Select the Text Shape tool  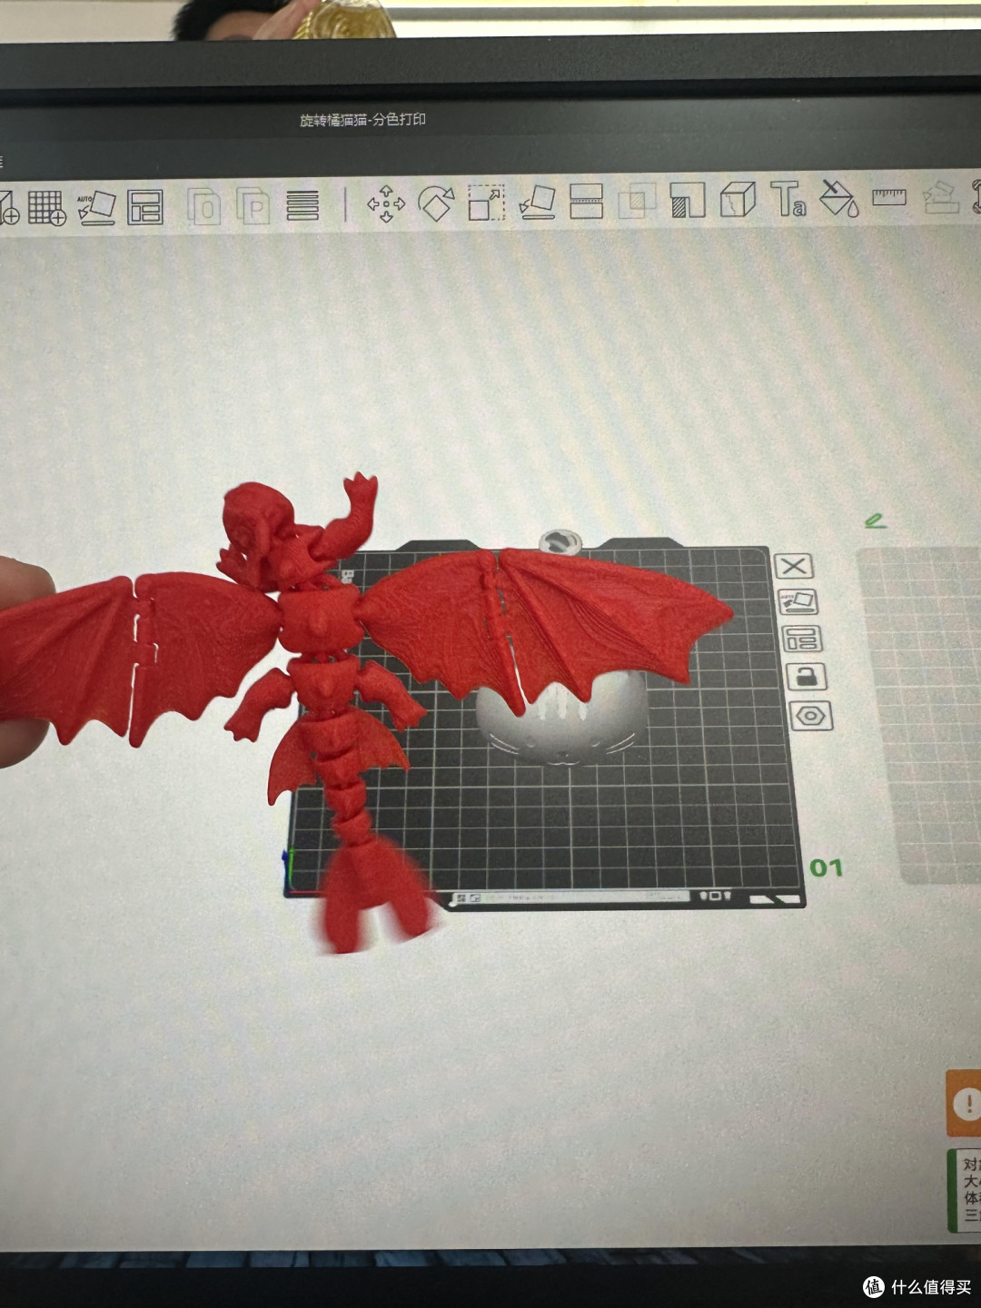click(788, 197)
